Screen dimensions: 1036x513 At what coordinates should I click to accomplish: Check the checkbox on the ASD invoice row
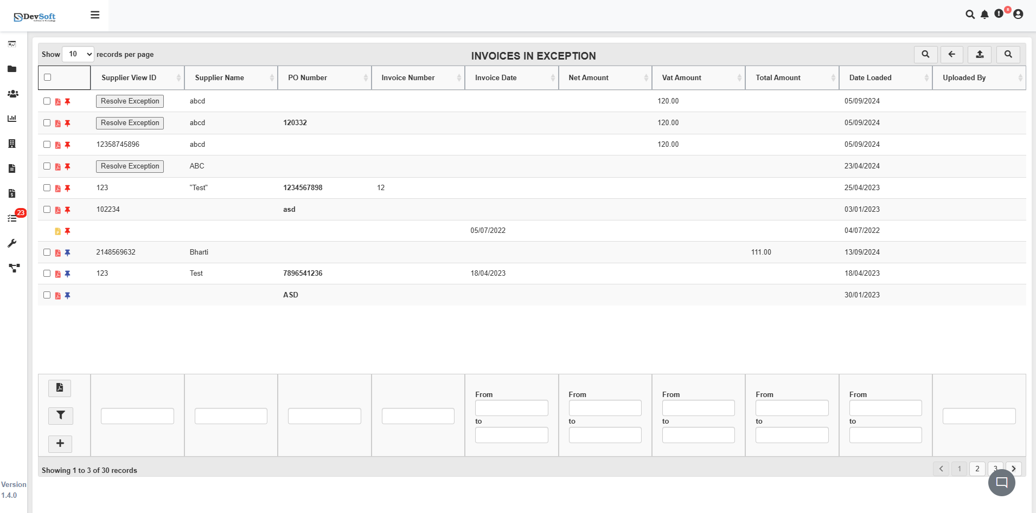[47, 295]
